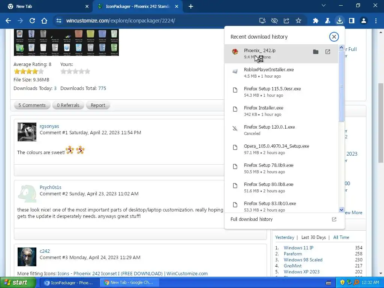
Task: Open Windows 11 IP link
Action: click(x=298, y=248)
